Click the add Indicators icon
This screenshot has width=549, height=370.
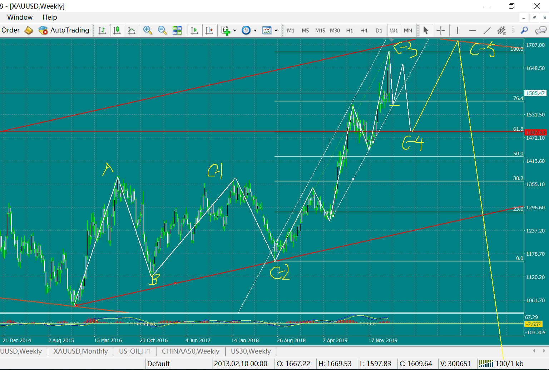[226, 30]
